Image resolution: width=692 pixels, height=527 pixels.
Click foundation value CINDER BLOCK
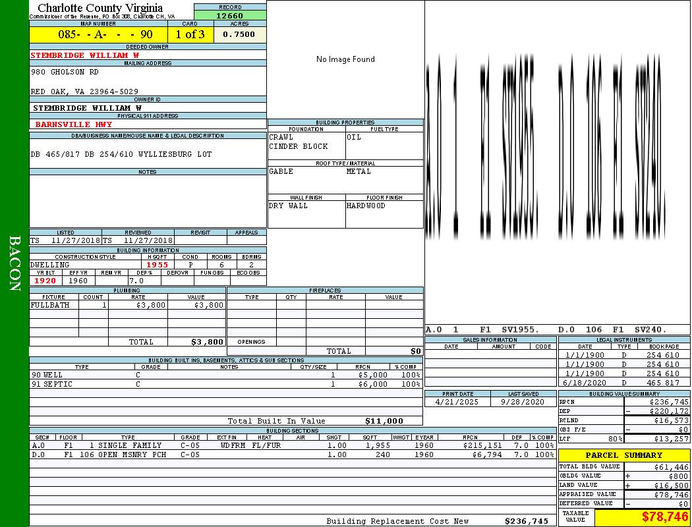coord(299,146)
